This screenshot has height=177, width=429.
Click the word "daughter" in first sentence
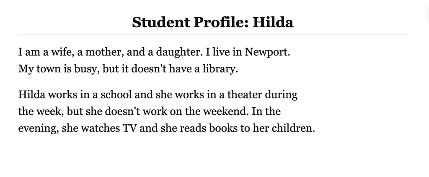click(x=178, y=51)
